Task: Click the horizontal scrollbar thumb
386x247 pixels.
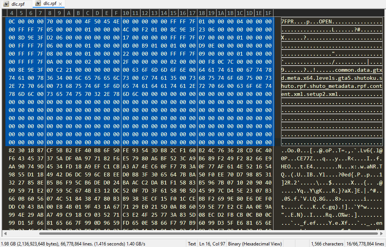Action: coord(208,234)
